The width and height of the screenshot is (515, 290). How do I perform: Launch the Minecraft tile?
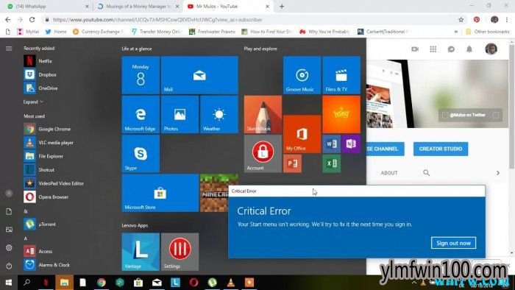pyautogui.click(x=214, y=193)
